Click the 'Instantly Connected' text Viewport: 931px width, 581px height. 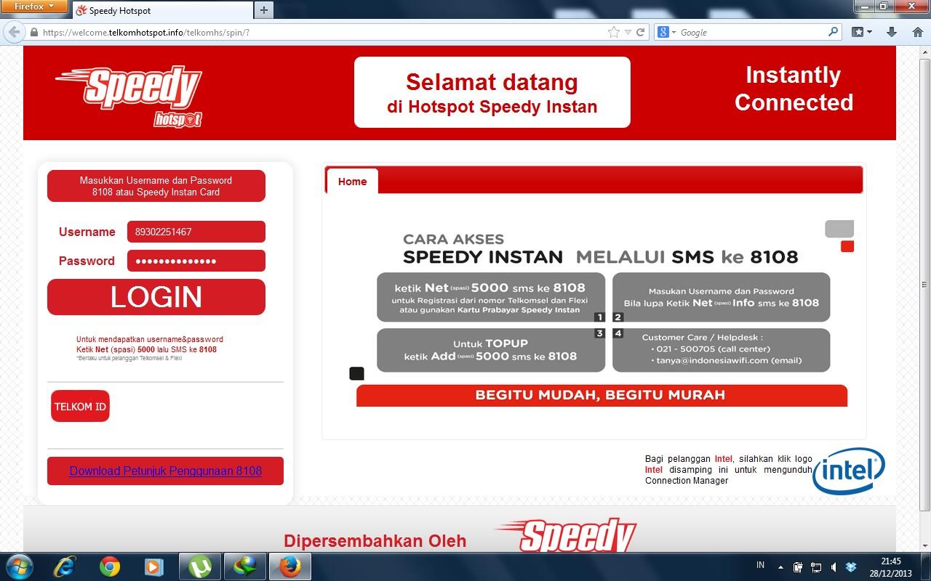point(794,89)
